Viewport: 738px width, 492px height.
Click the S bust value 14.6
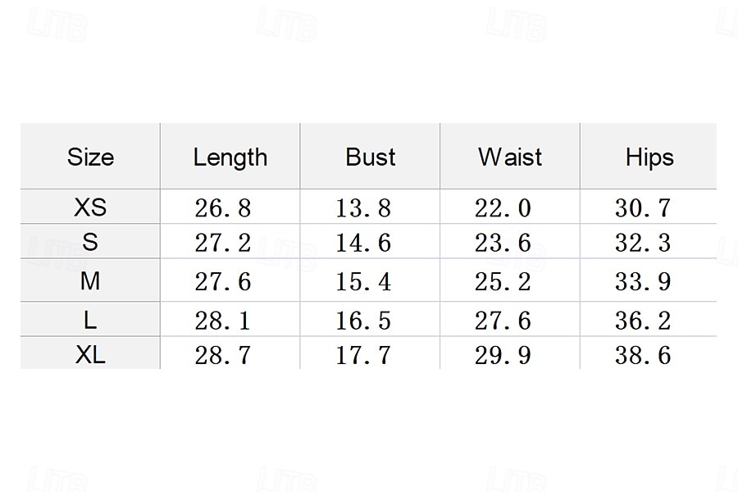[363, 243]
